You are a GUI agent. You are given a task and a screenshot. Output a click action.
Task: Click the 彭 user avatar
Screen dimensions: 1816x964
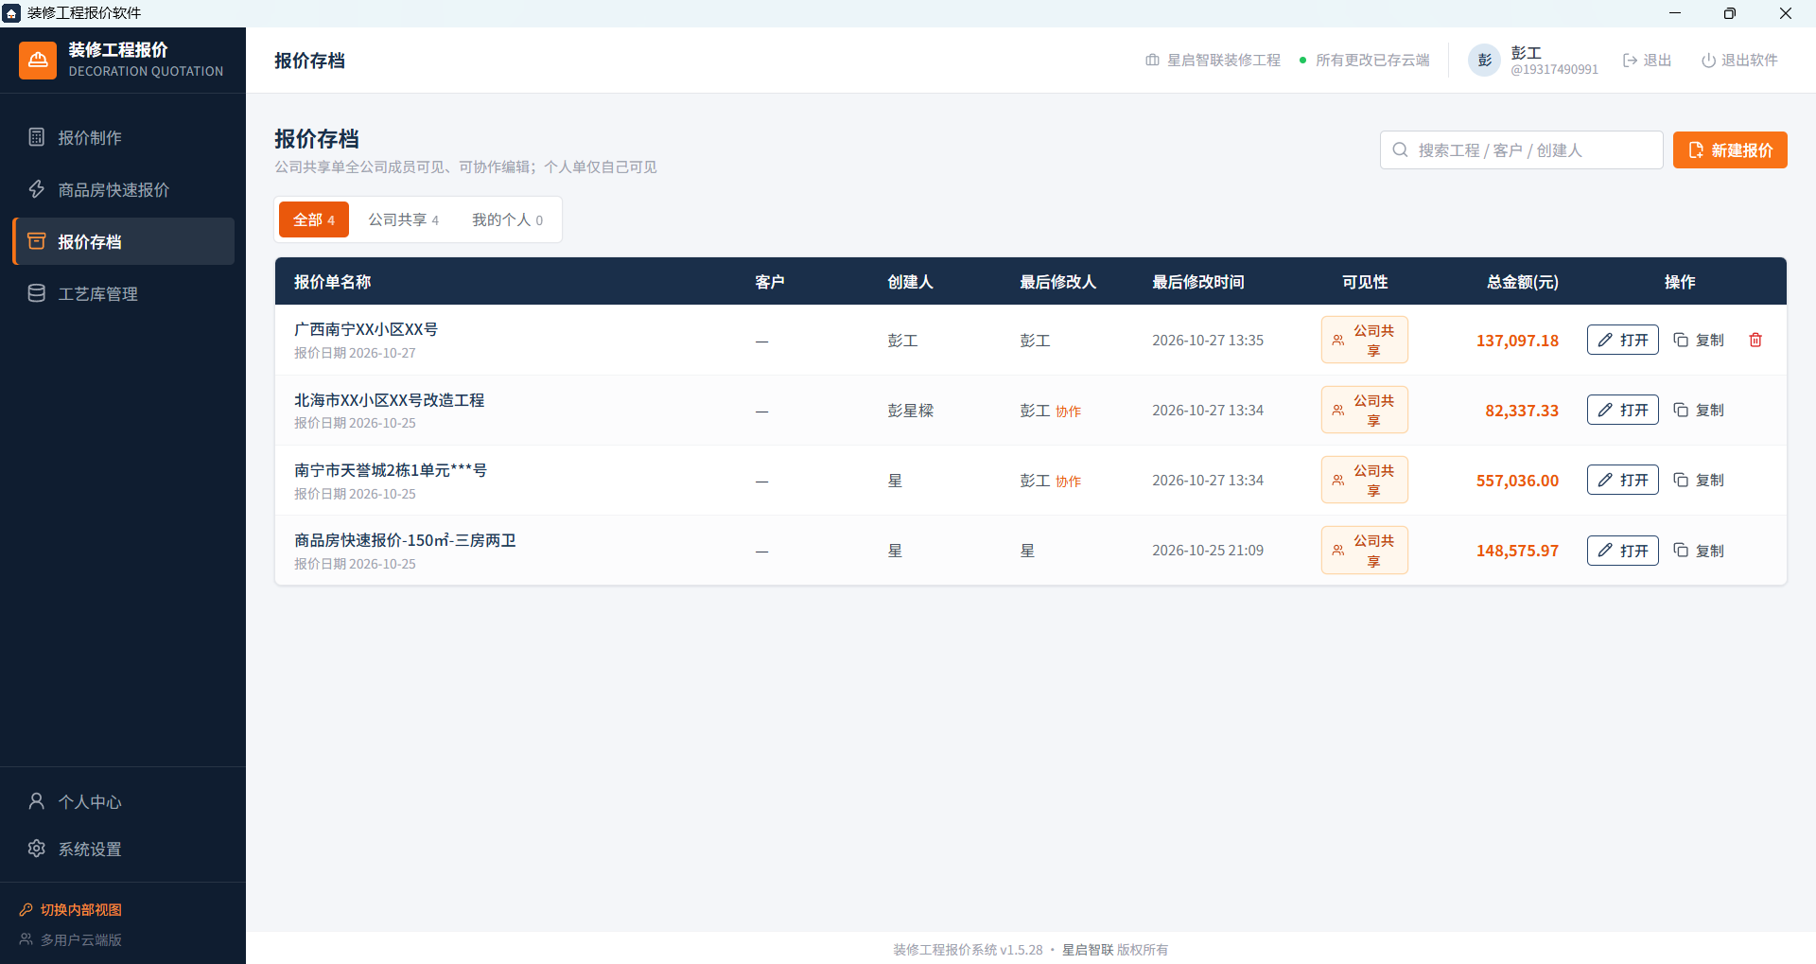1484,60
